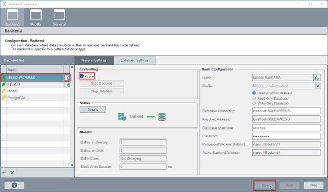Click the Stop Backend button

(x=101, y=83)
